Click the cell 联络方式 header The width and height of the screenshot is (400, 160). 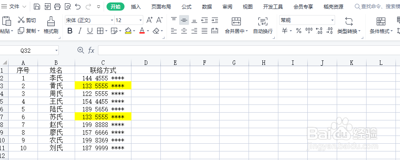(x=103, y=70)
